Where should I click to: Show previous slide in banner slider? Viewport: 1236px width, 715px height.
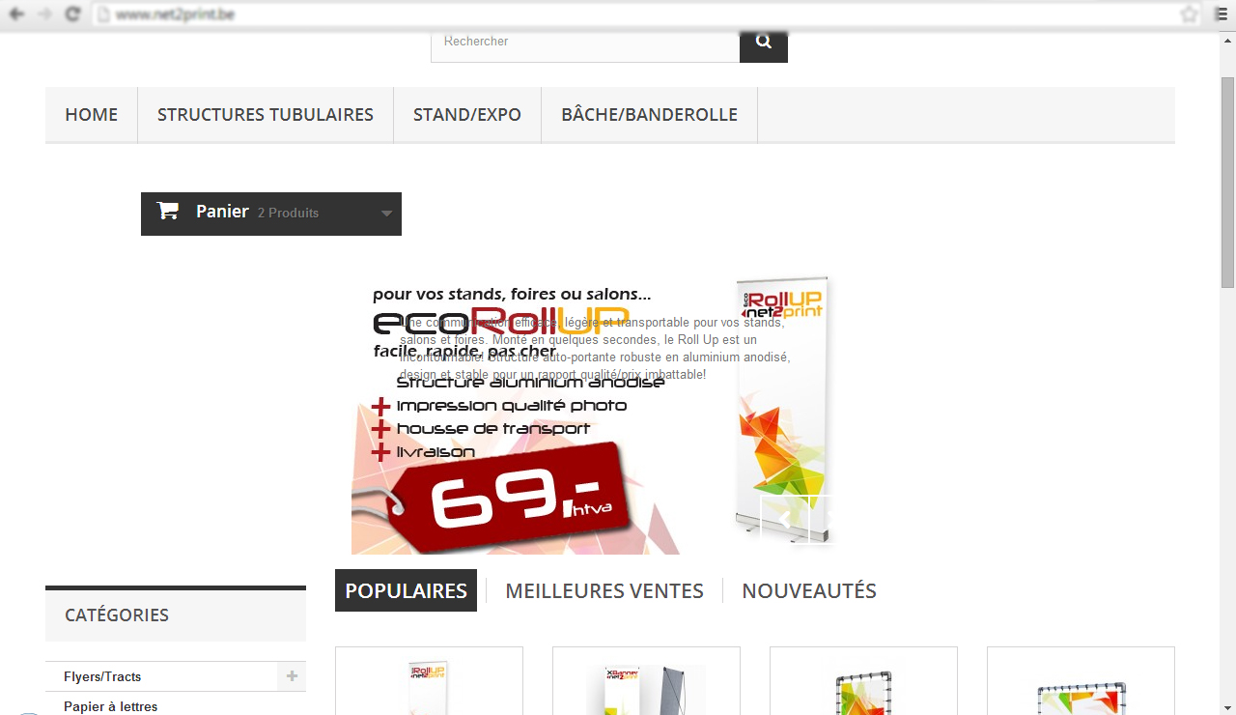[784, 520]
